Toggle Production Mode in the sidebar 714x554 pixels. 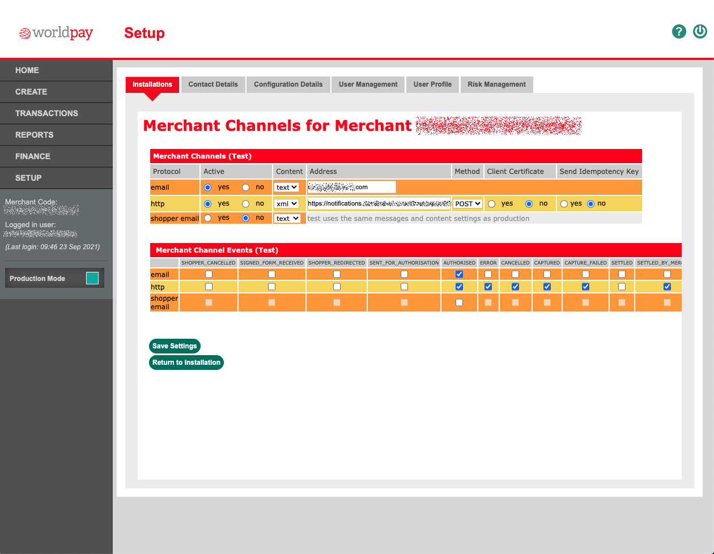(x=93, y=278)
